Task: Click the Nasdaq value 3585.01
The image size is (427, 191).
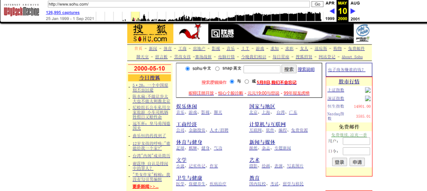Action: [x=363, y=117]
